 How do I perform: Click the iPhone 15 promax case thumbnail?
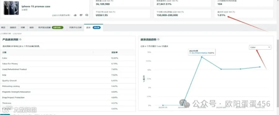11,8
